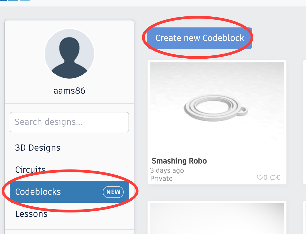Click the Smashing Robo title text
This screenshot has width=306, height=234.
[x=179, y=161]
